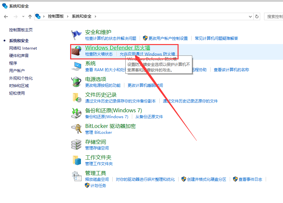Open 用户帐户 category in sidebar

coord(17,71)
